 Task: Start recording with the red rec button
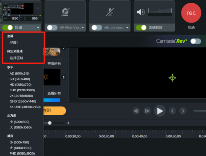click(x=191, y=13)
